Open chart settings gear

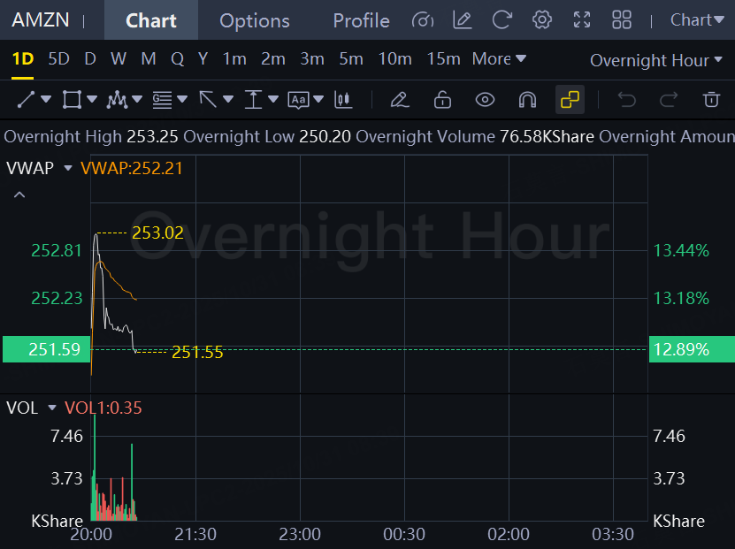[542, 20]
